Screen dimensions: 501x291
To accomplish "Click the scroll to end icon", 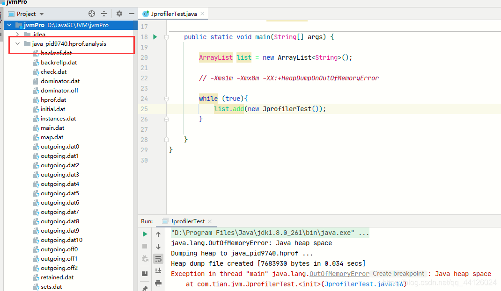I will pos(158,271).
